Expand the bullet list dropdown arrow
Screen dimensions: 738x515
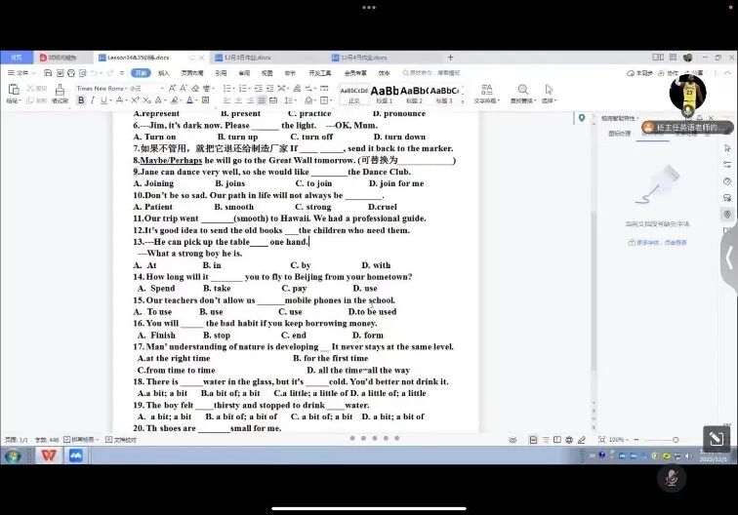[233, 89]
